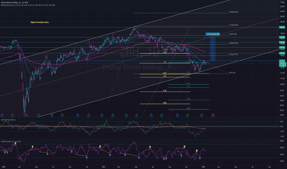Screen dimensions: 287x169
Task: Select the yellow 0.65 retracement level label
Action: [x=165, y=76]
